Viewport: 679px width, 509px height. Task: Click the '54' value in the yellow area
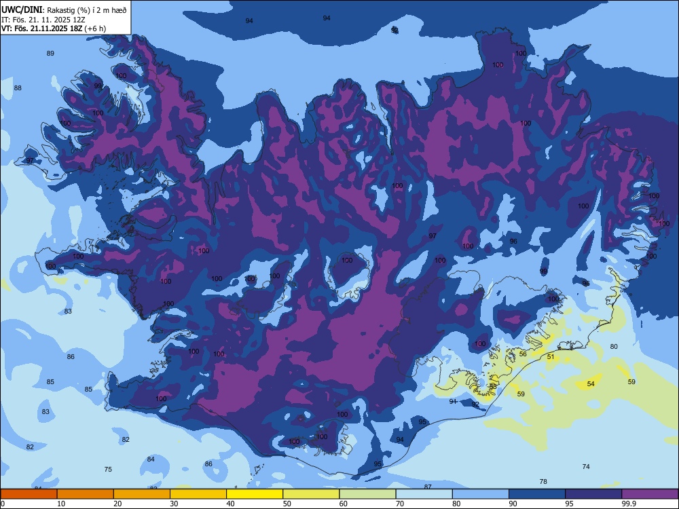point(591,384)
